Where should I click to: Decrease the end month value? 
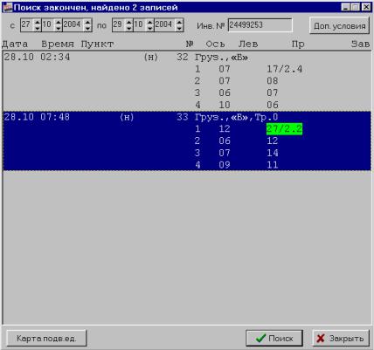(x=150, y=28)
